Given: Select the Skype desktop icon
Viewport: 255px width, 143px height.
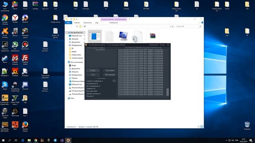Looking at the screenshot, I should [5, 86].
